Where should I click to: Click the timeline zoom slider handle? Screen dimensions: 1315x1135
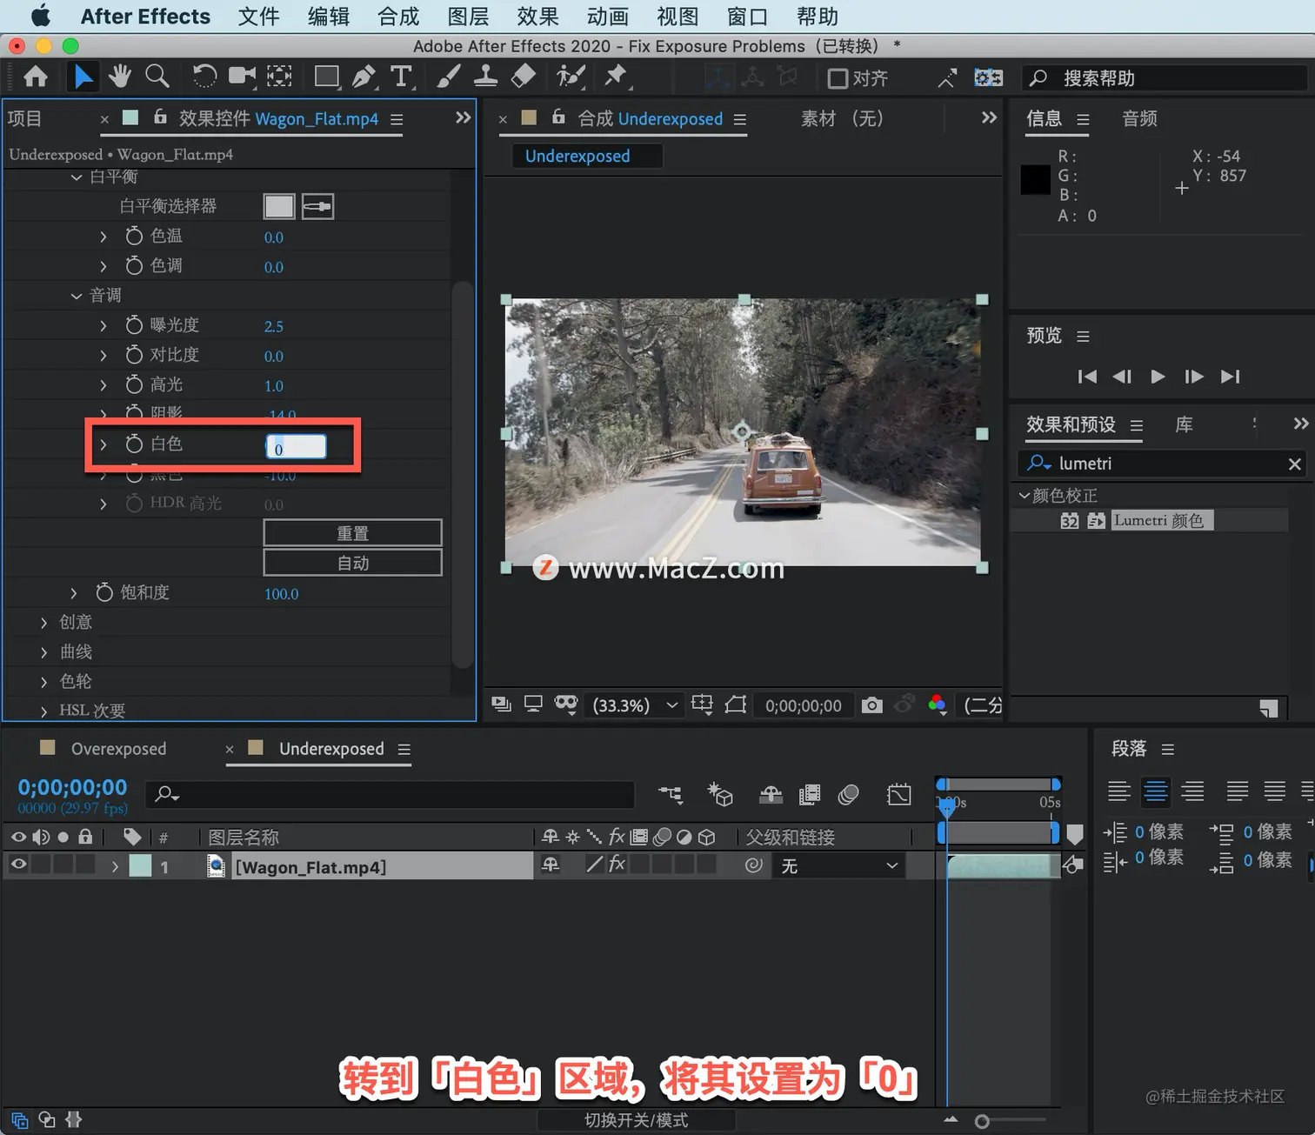982,1121
